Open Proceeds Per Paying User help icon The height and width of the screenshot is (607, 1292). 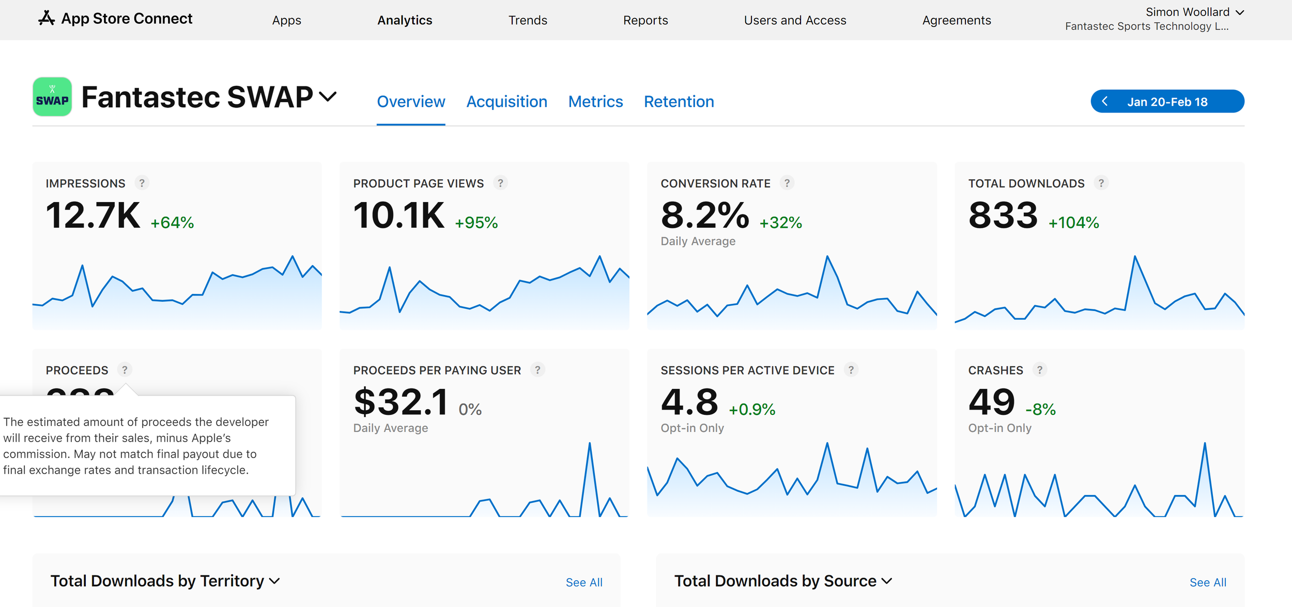pos(538,370)
